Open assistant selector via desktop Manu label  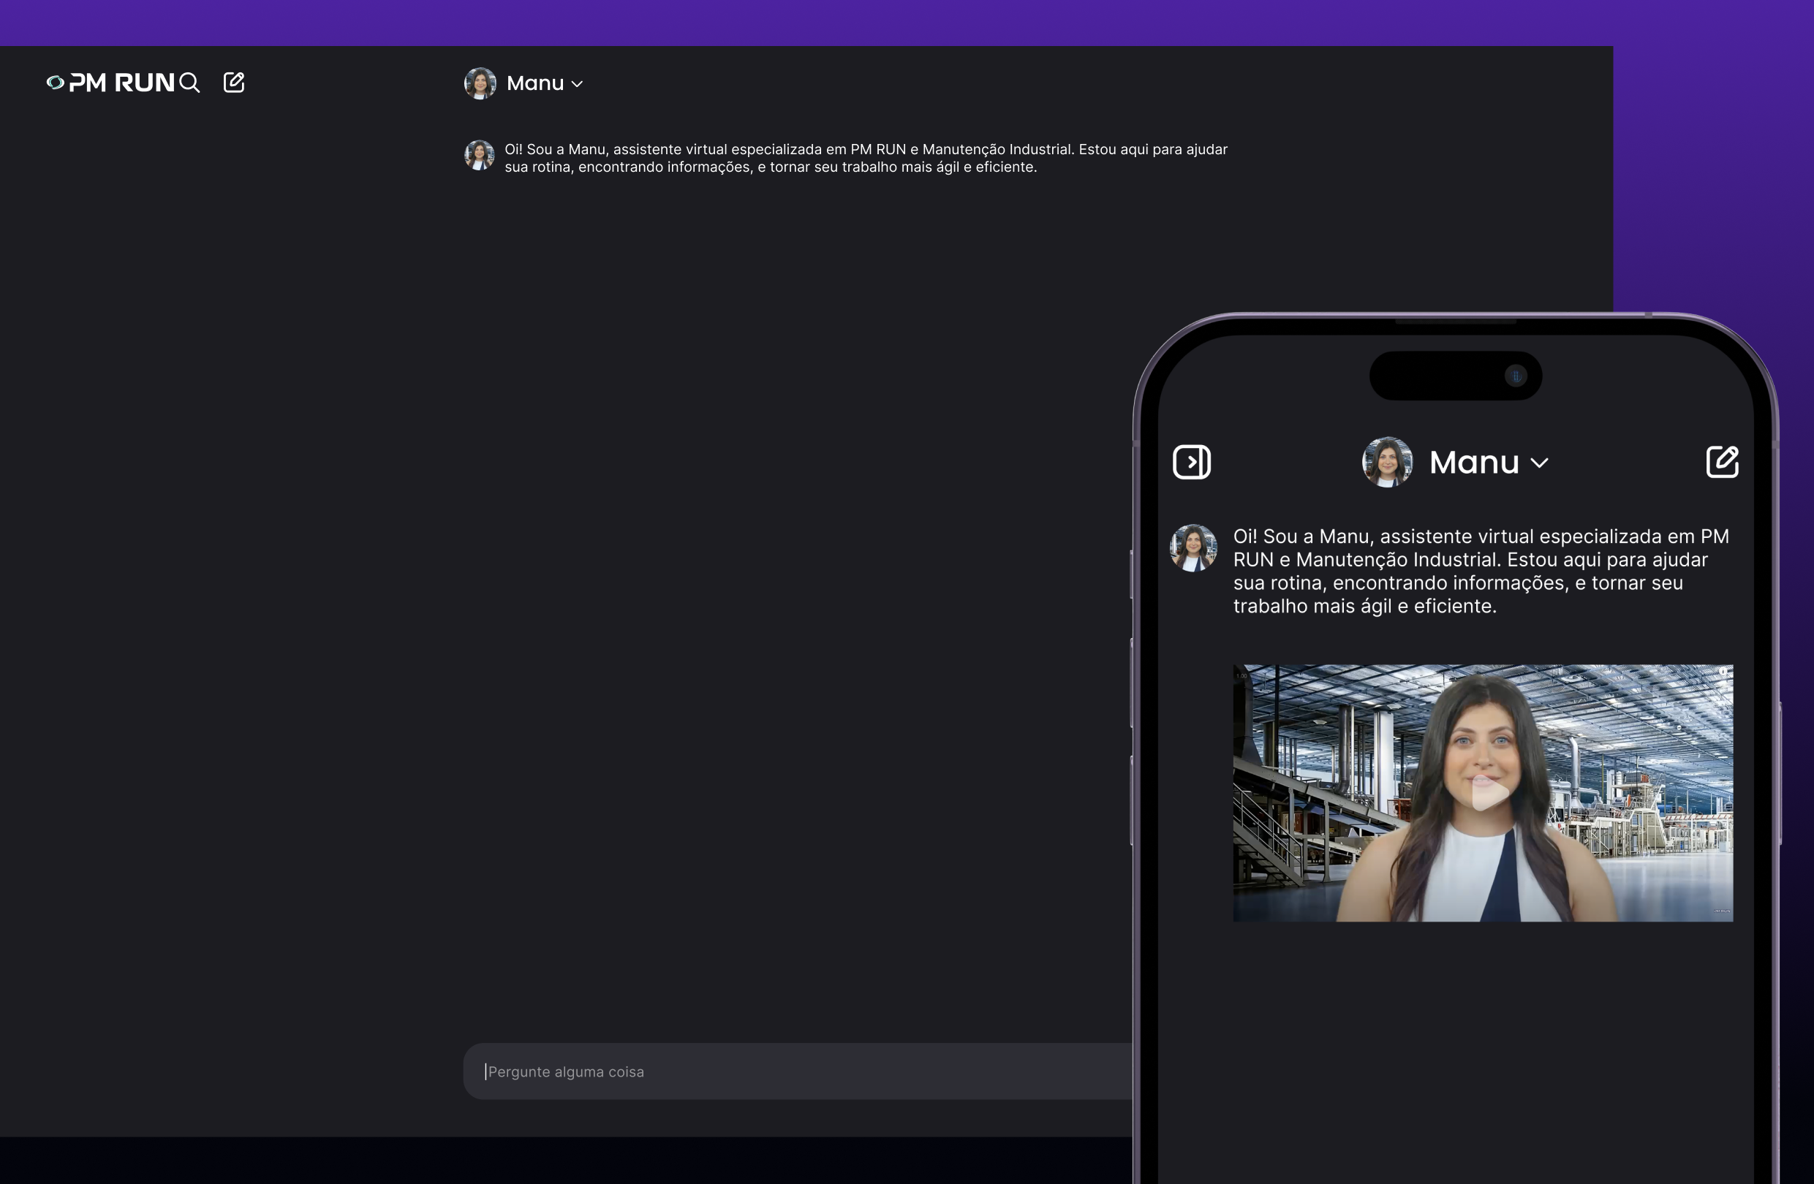tap(535, 83)
